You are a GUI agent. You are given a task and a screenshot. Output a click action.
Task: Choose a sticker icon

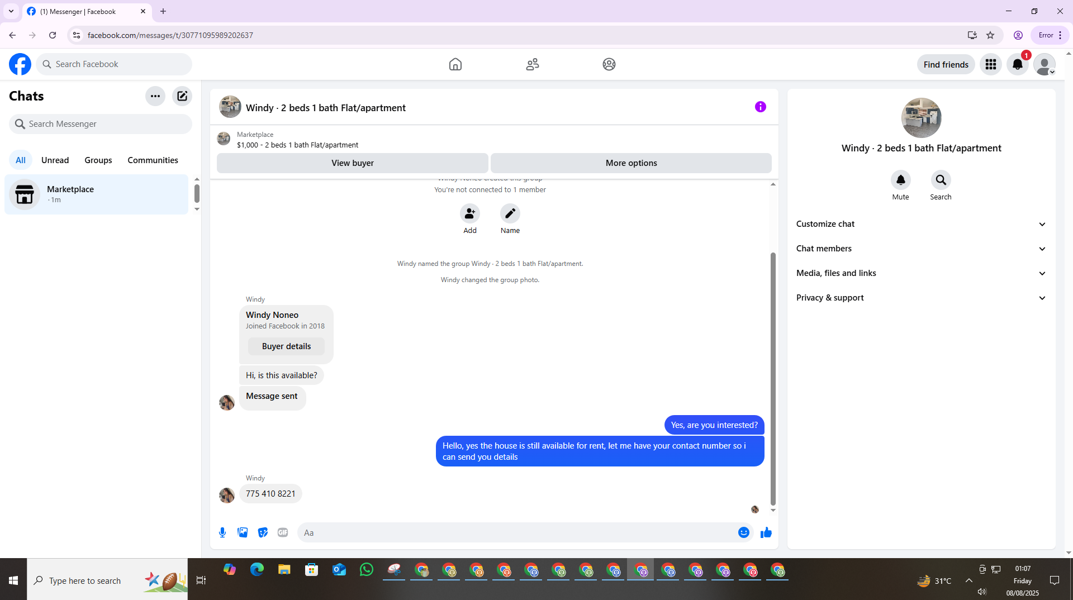tap(263, 532)
